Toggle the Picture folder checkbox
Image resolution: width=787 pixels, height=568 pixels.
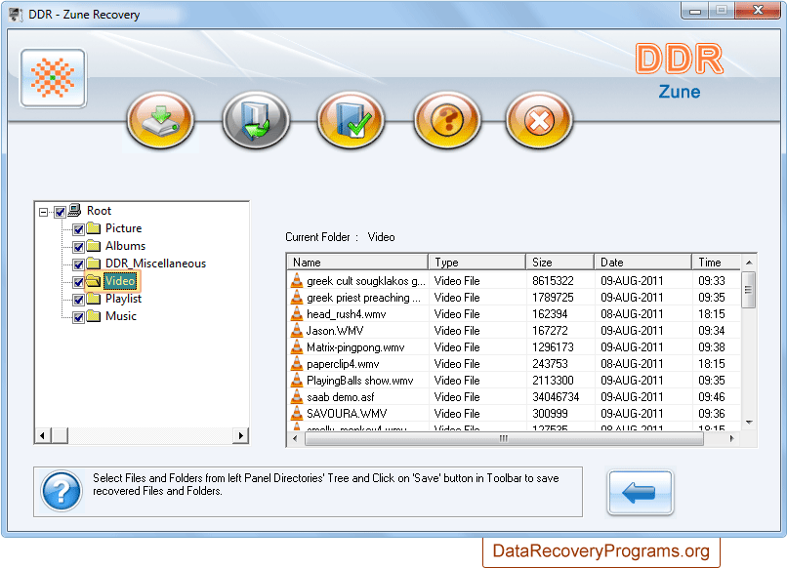[x=78, y=229]
